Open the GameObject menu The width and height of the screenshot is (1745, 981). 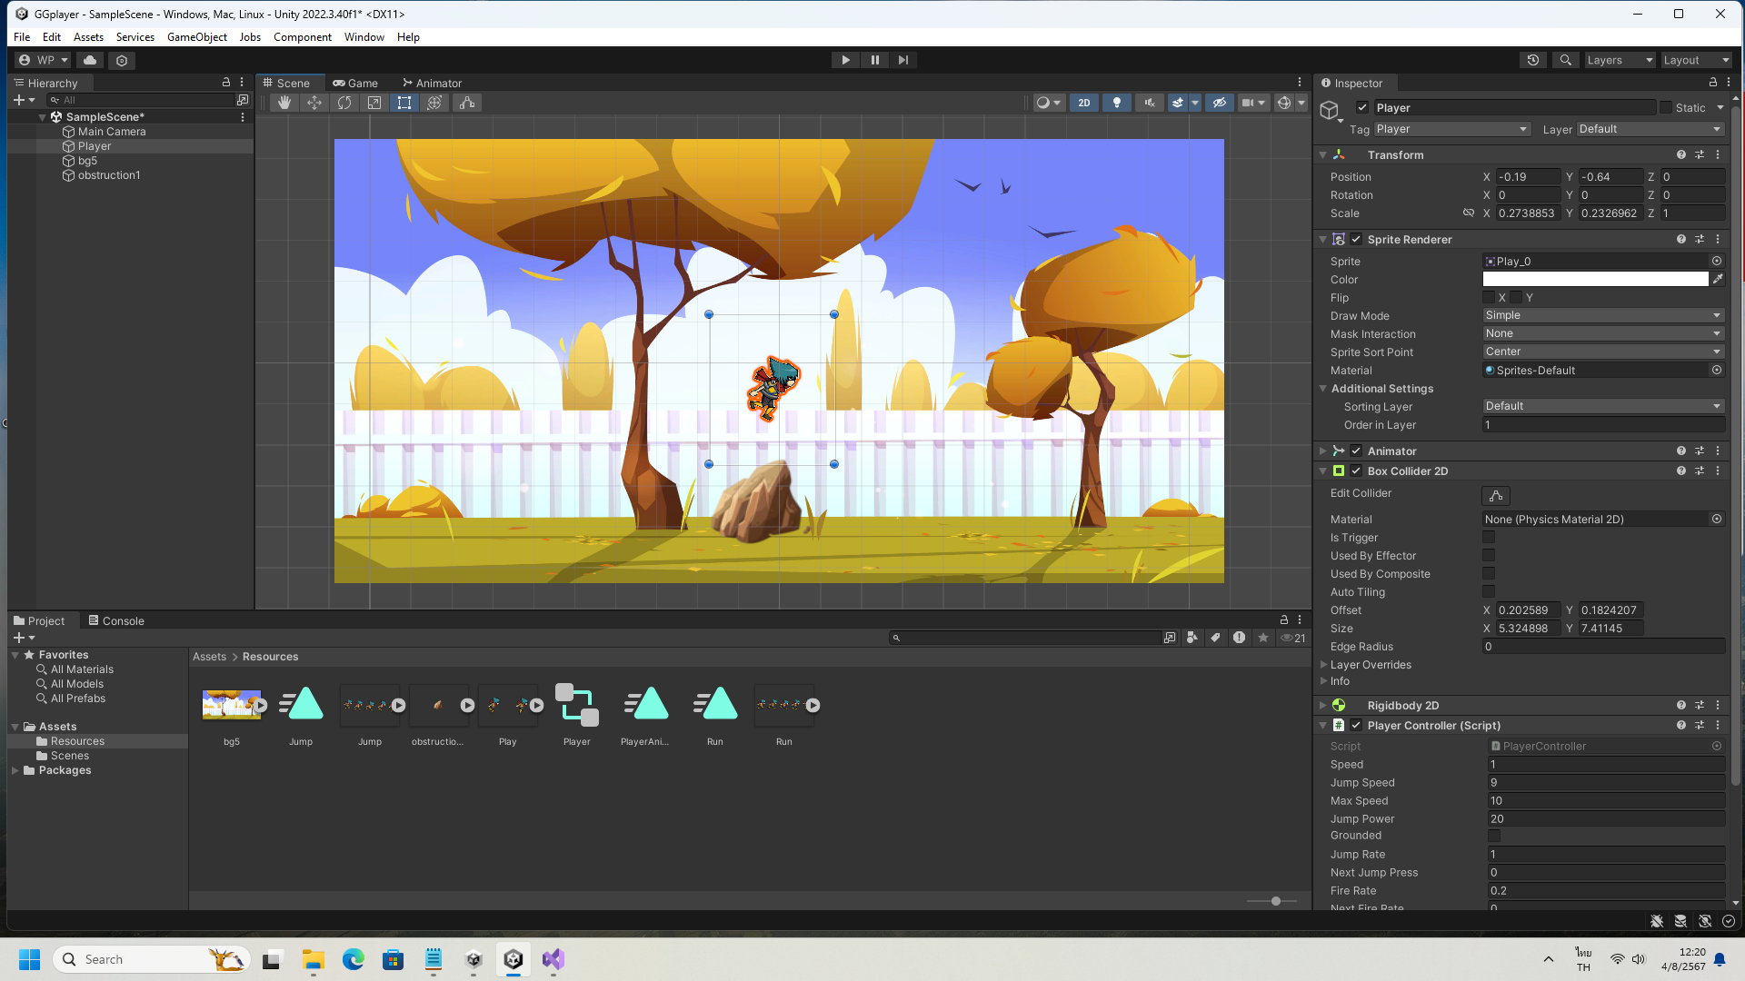pyautogui.click(x=196, y=37)
